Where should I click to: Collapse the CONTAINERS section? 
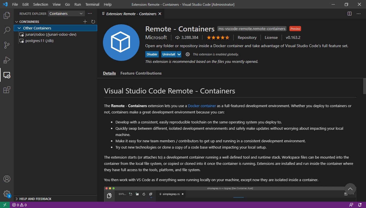pos(17,22)
